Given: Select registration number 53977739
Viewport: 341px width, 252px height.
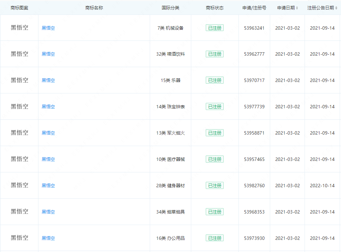Looking at the screenshot, I should [x=254, y=107].
